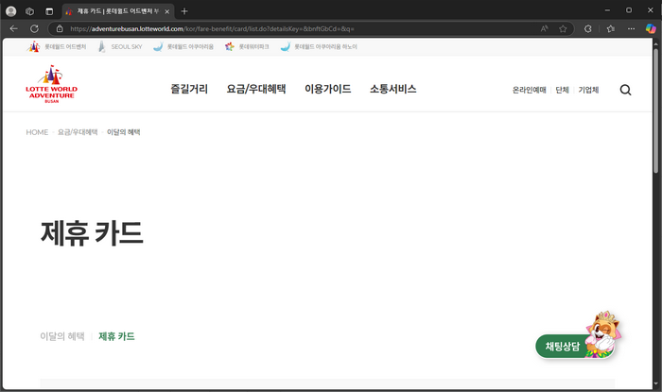Click the 온라인예매 link
Image resolution: width=662 pixels, height=392 pixels.
click(529, 91)
